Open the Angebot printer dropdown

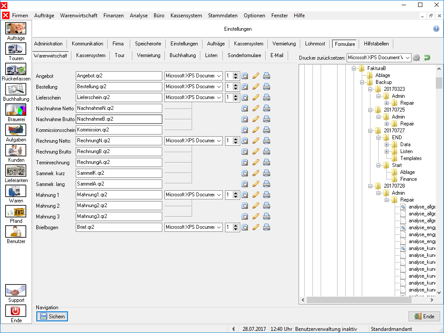pos(219,76)
